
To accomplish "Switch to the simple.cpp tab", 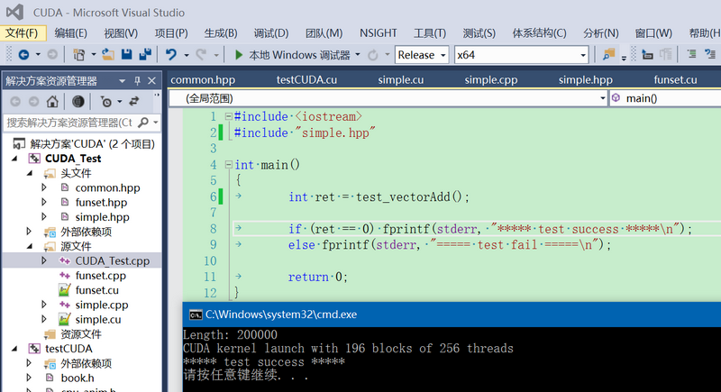I will (490, 80).
